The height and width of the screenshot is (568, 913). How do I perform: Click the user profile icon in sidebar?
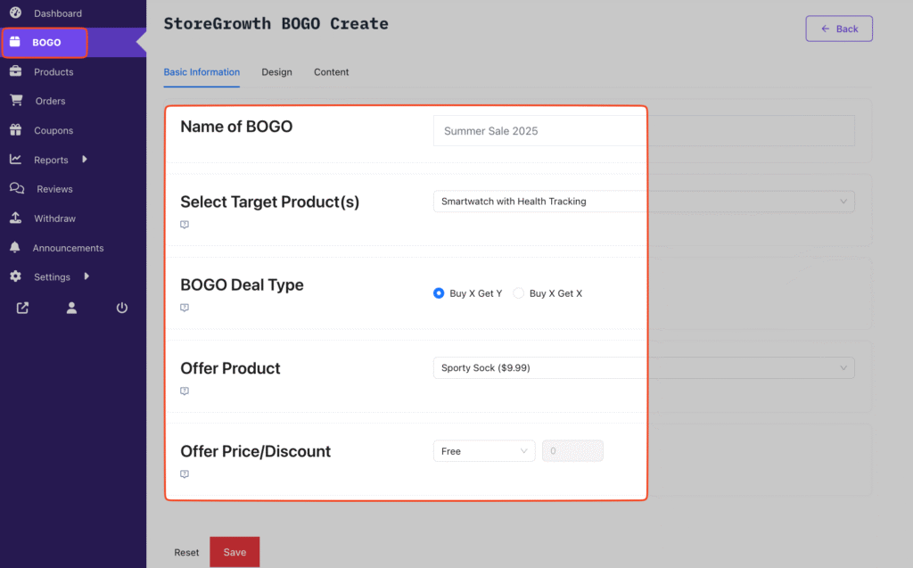pyautogui.click(x=72, y=309)
